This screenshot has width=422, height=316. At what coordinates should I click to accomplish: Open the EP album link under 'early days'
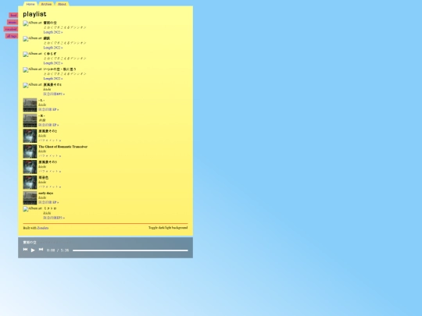pos(48,202)
